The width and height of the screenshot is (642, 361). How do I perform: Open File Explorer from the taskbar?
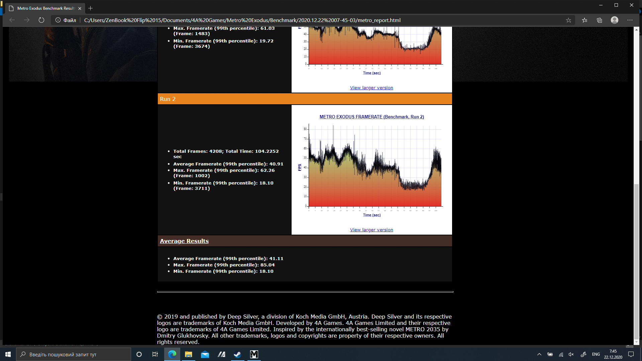pos(189,354)
